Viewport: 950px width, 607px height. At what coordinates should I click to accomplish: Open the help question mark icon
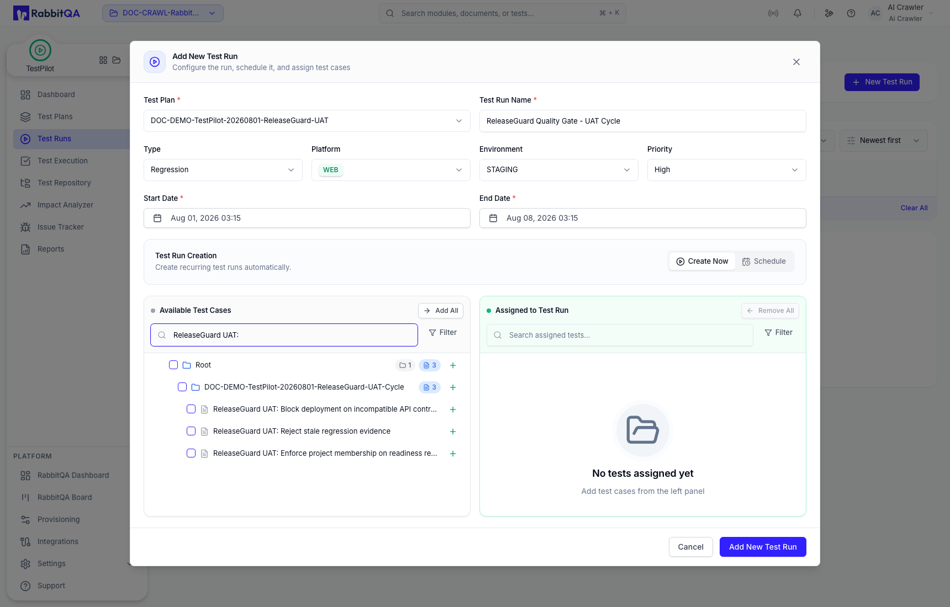point(851,13)
